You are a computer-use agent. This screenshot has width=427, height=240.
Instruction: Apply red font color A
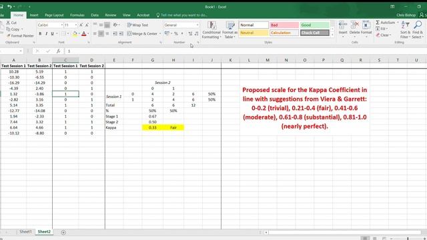pos(84,34)
